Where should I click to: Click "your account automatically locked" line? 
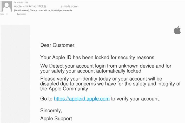click(91, 71)
